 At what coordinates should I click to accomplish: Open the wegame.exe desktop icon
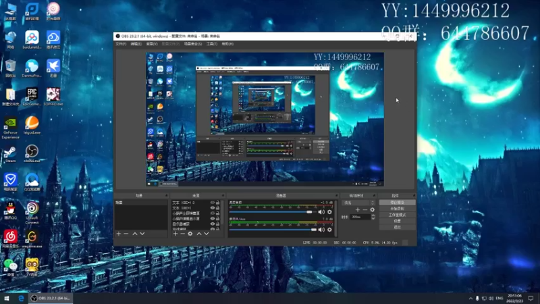point(32,240)
